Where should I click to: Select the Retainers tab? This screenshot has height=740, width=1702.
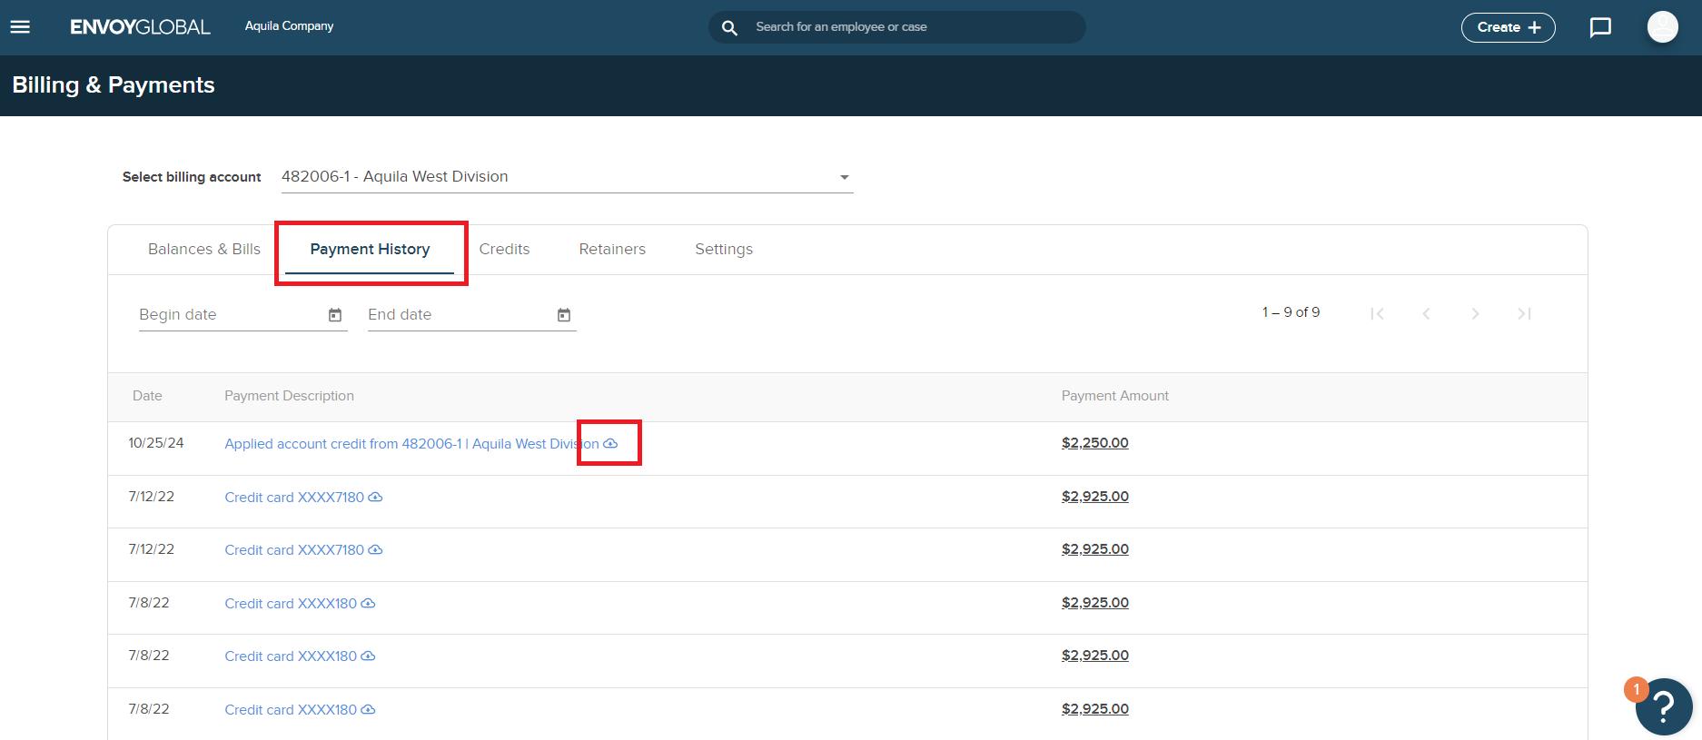pos(612,249)
